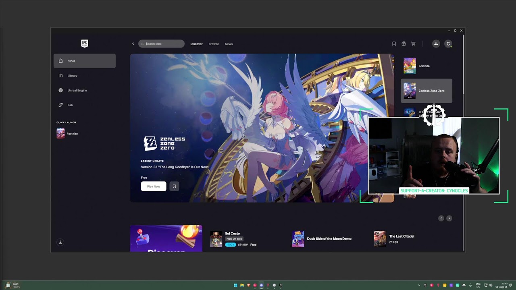Open the Store section in sidebar
This screenshot has height=290, width=516.
[85, 61]
